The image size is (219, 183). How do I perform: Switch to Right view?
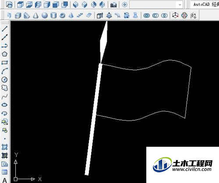(x=47, y=4)
